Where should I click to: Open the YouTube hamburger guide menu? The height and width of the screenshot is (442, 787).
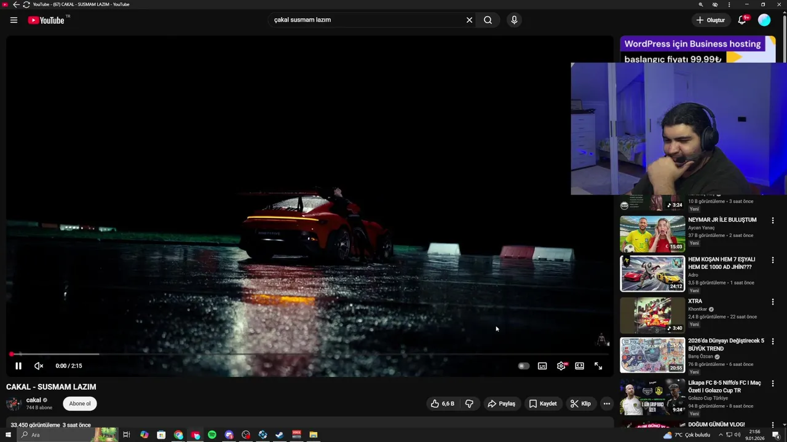click(x=14, y=20)
